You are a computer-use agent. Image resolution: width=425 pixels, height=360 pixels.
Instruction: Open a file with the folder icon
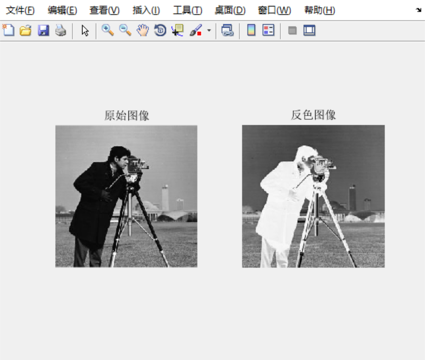[x=25, y=30]
